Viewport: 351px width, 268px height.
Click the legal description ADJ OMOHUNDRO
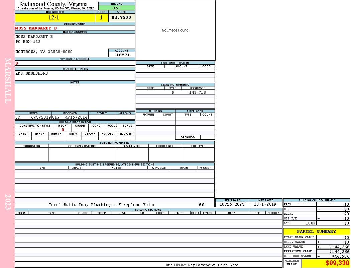pos(32,73)
